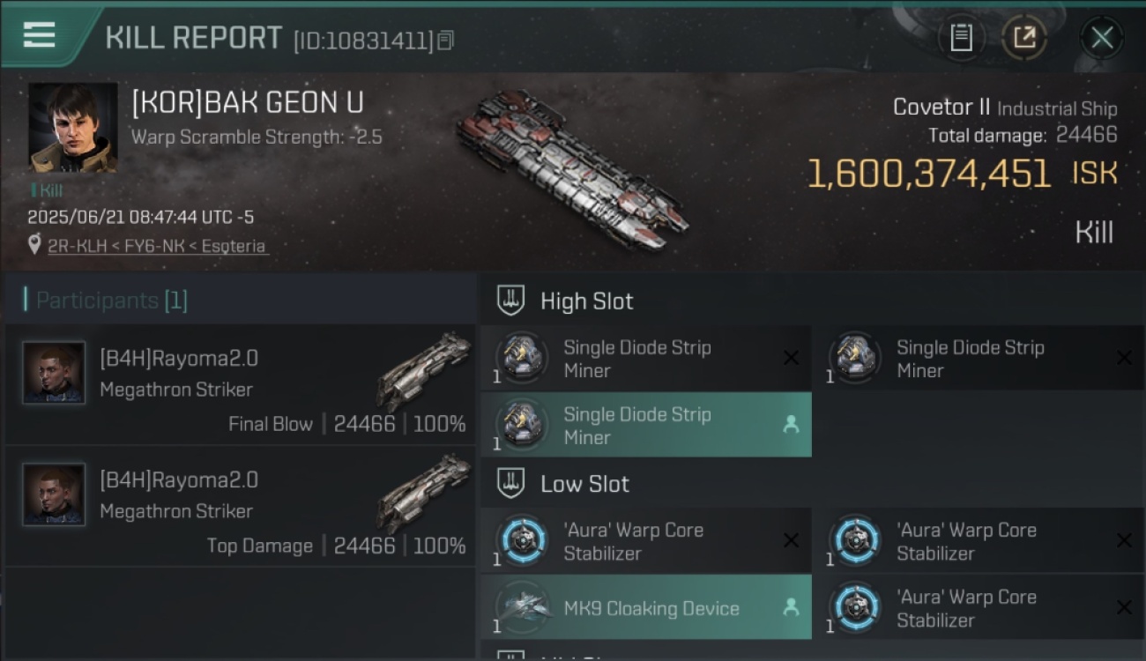
Task: Close the kill report window
Action: point(1101,37)
